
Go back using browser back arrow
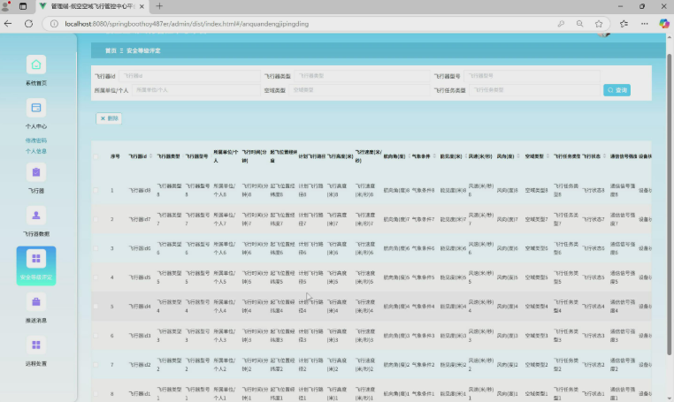coord(8,24)
